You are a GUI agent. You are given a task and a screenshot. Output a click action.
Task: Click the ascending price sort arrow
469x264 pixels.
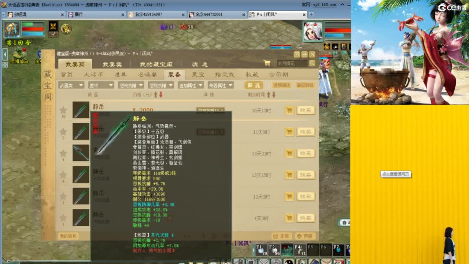[x=155, y=95]
